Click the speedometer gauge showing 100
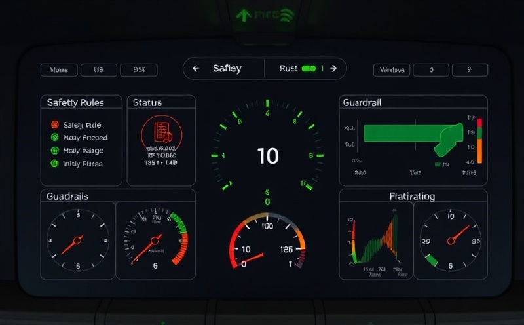 click(267, 240)
